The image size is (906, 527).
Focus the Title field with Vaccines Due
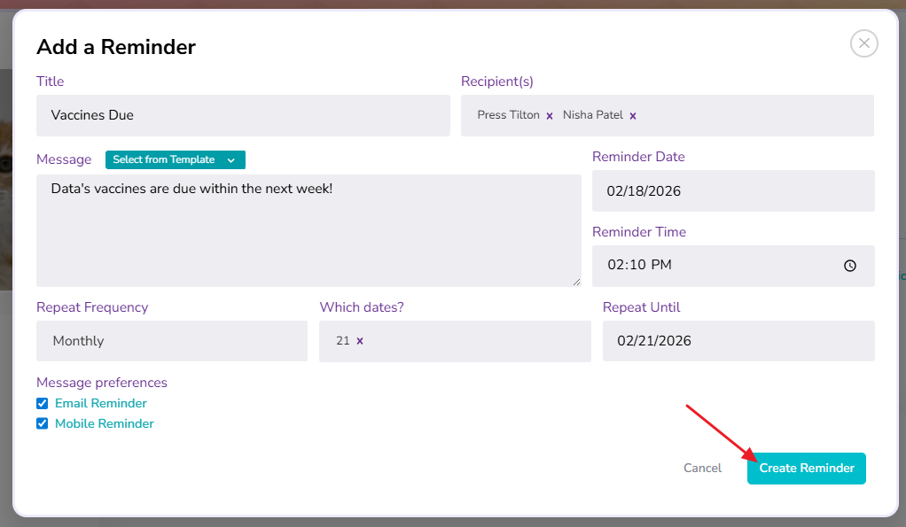point(243,115)
